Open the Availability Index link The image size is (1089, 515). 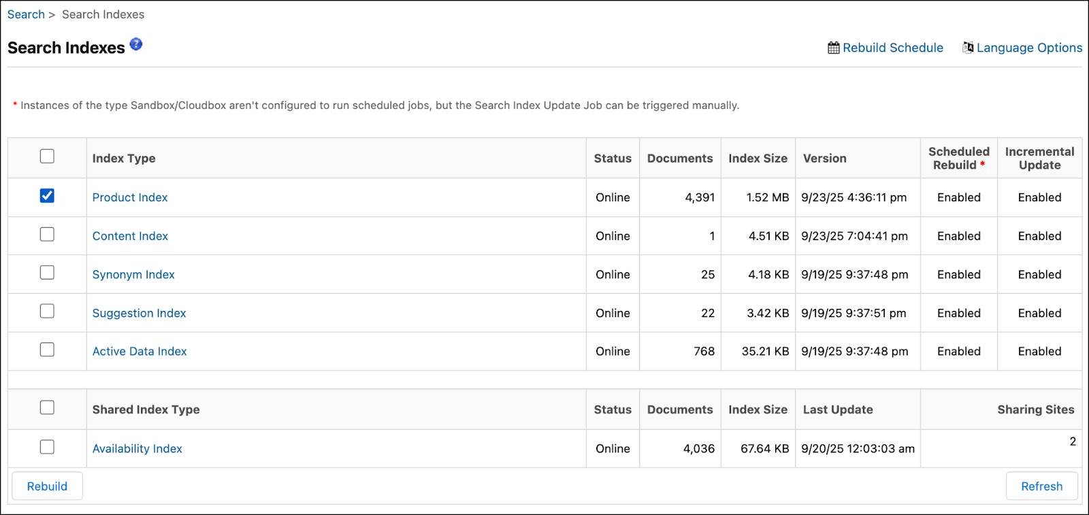(137, 449)
